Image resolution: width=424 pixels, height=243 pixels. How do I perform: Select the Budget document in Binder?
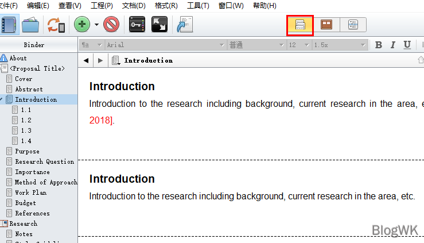(25, 203)
